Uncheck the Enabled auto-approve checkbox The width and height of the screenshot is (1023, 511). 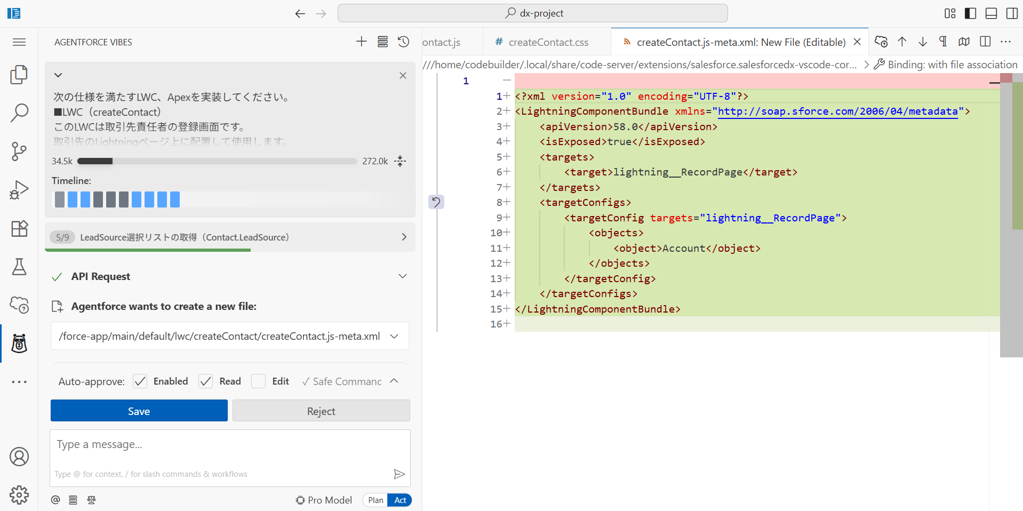pyautogui.click(x=140, y=381)
